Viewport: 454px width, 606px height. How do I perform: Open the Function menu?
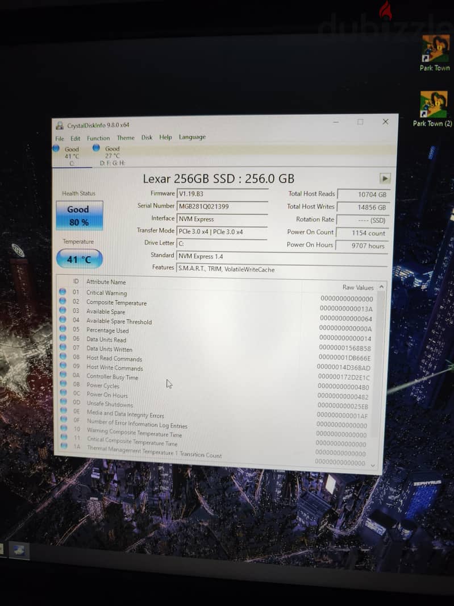pyautogui.click(x=98, y=138)
